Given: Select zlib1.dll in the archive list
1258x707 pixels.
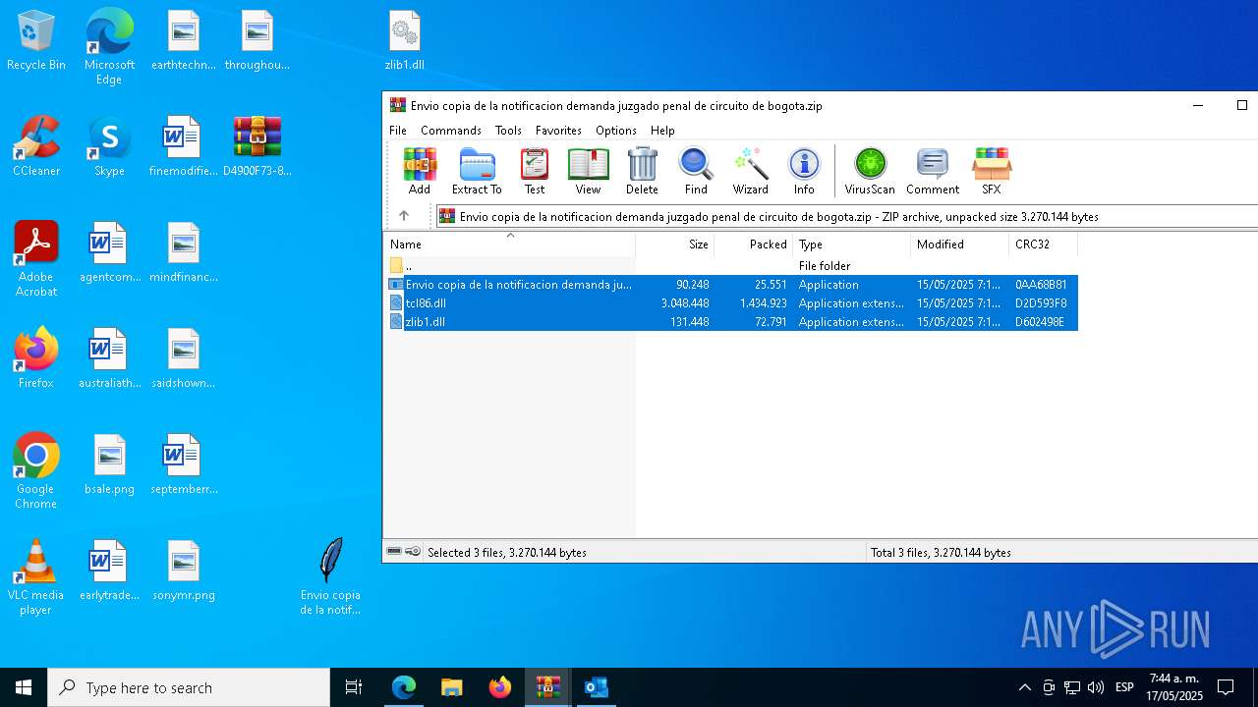Looking at the screenshot, I should [731, 322].
